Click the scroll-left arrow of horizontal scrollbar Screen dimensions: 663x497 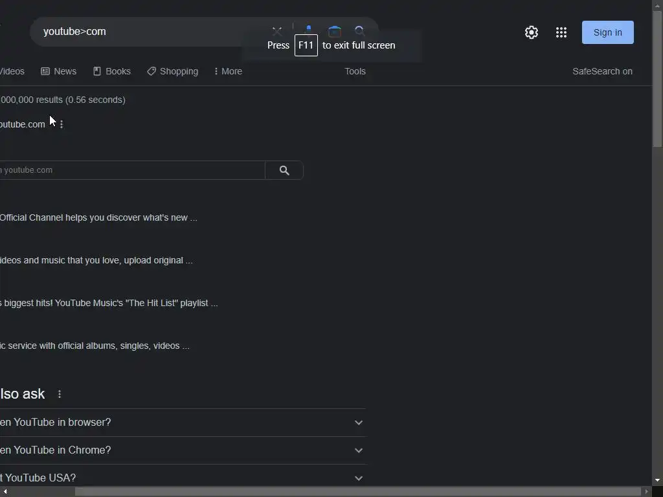coord(5,492)
